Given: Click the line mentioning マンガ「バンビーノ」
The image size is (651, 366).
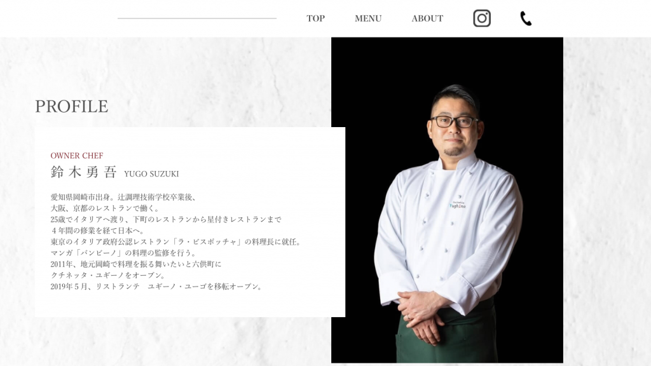Looking at the screenshot, I should [124, 253].
